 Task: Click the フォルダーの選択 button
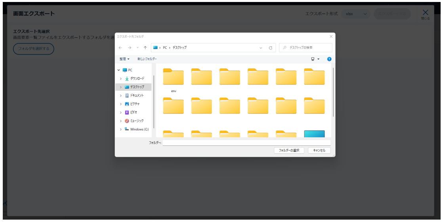point(289,151)
